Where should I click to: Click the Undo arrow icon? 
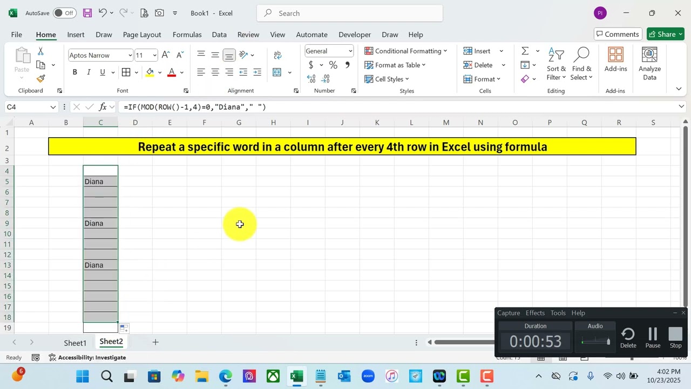(x=103, y=13)
